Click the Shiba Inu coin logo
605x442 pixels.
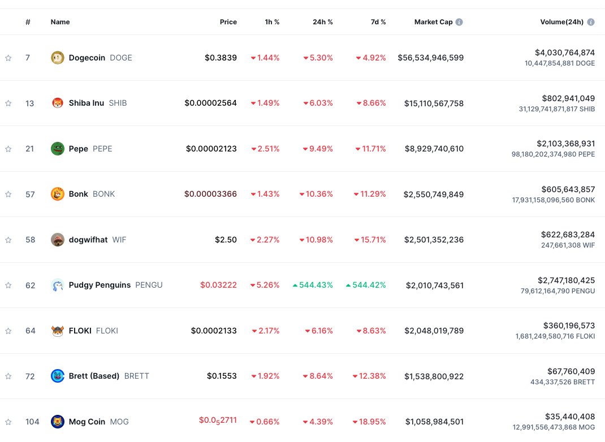pos(58,103)
